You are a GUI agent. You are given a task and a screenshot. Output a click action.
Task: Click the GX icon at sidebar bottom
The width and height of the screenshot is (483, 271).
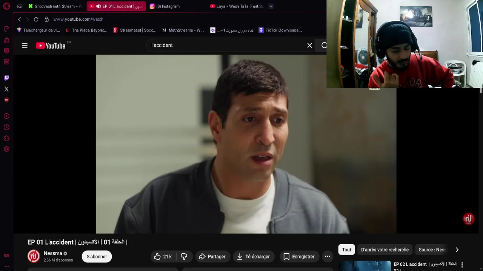click(x=6, y=256)
